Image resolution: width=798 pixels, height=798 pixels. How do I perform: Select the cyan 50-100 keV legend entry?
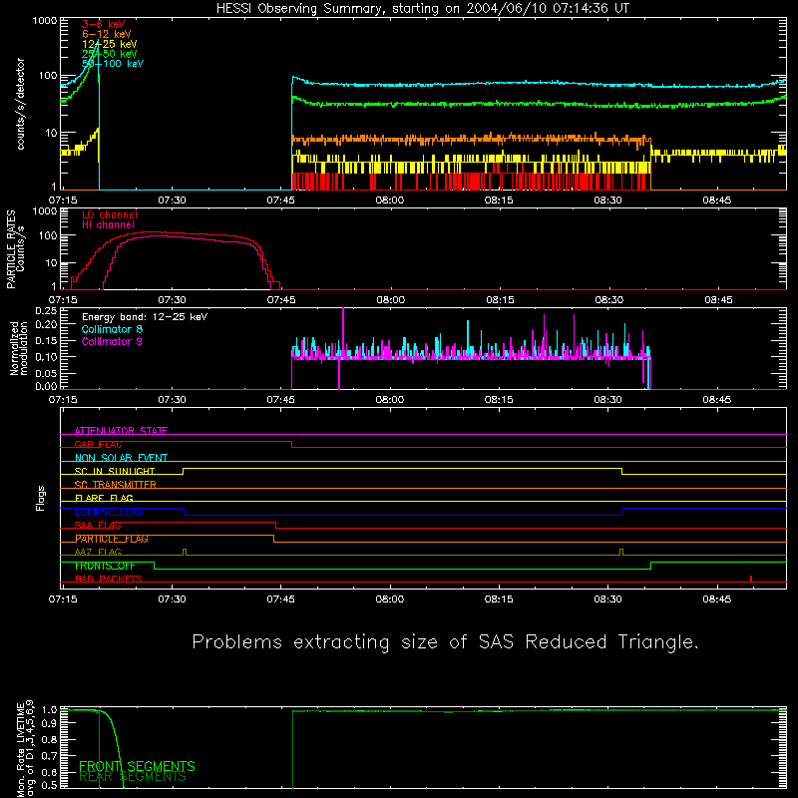coord(113,64)
